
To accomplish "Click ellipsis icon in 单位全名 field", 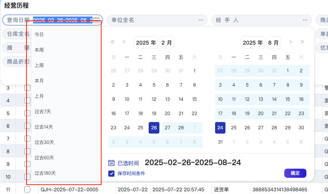I will click(201, 20).
